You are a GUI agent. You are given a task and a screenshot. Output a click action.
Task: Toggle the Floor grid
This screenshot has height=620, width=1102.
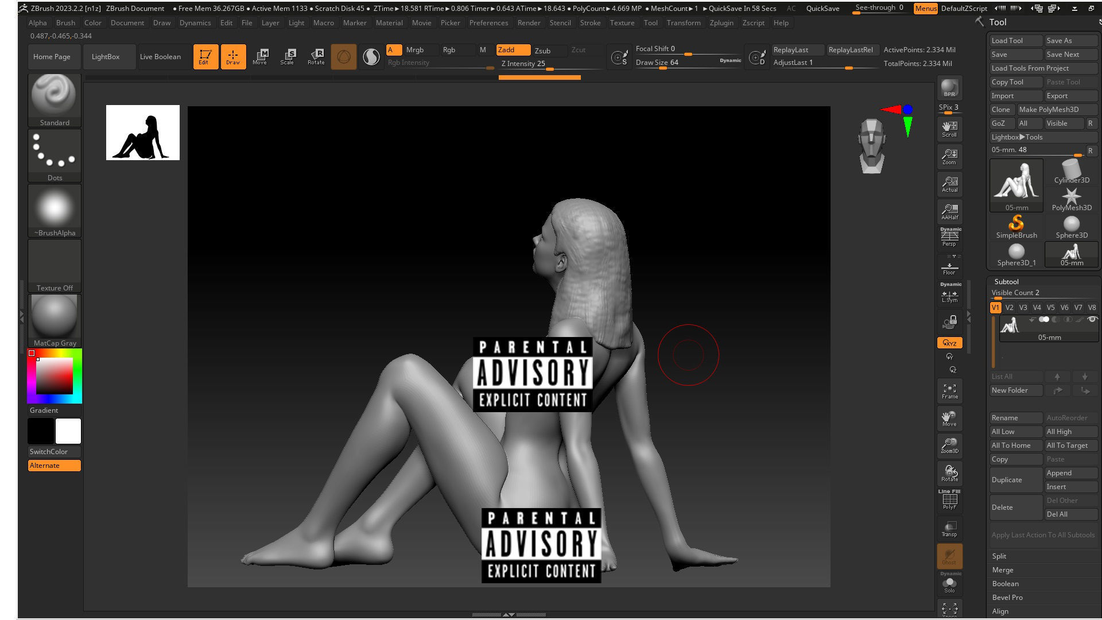coord(949,266)
